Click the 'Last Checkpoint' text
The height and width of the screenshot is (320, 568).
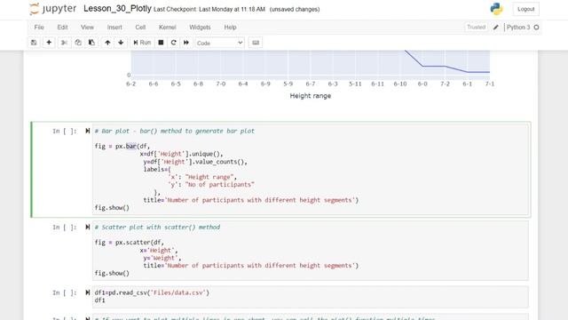209,10
